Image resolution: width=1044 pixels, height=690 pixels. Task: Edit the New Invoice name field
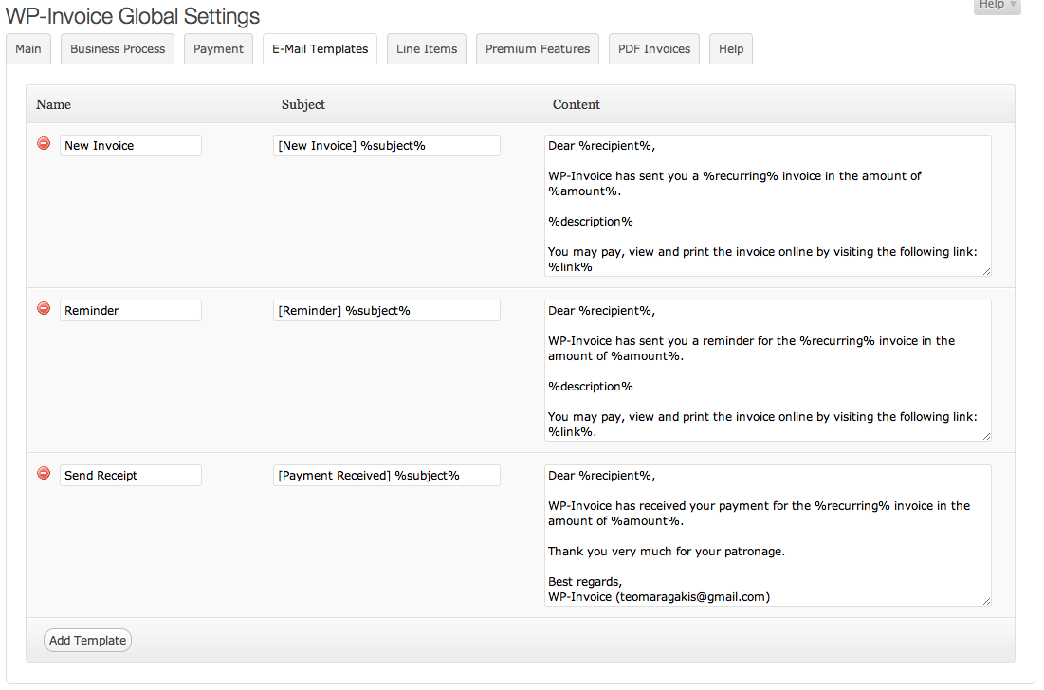(131, 146)
